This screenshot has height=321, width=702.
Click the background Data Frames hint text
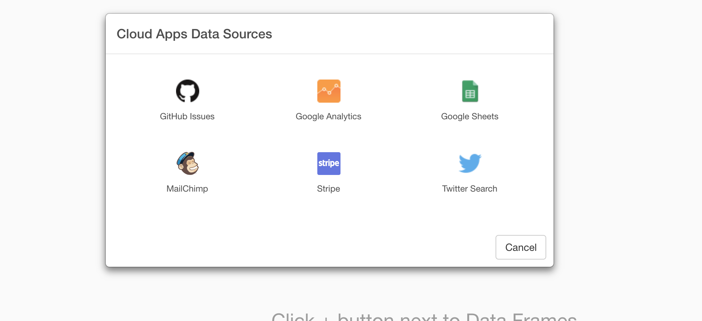tap(424, 317)
